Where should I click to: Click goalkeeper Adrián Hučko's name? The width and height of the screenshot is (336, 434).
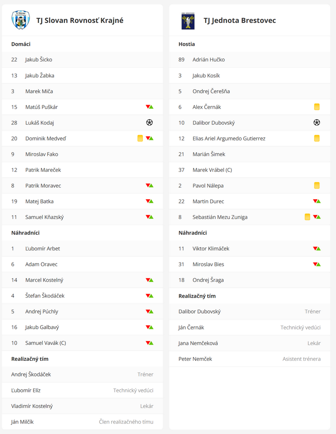coord(209,60)
